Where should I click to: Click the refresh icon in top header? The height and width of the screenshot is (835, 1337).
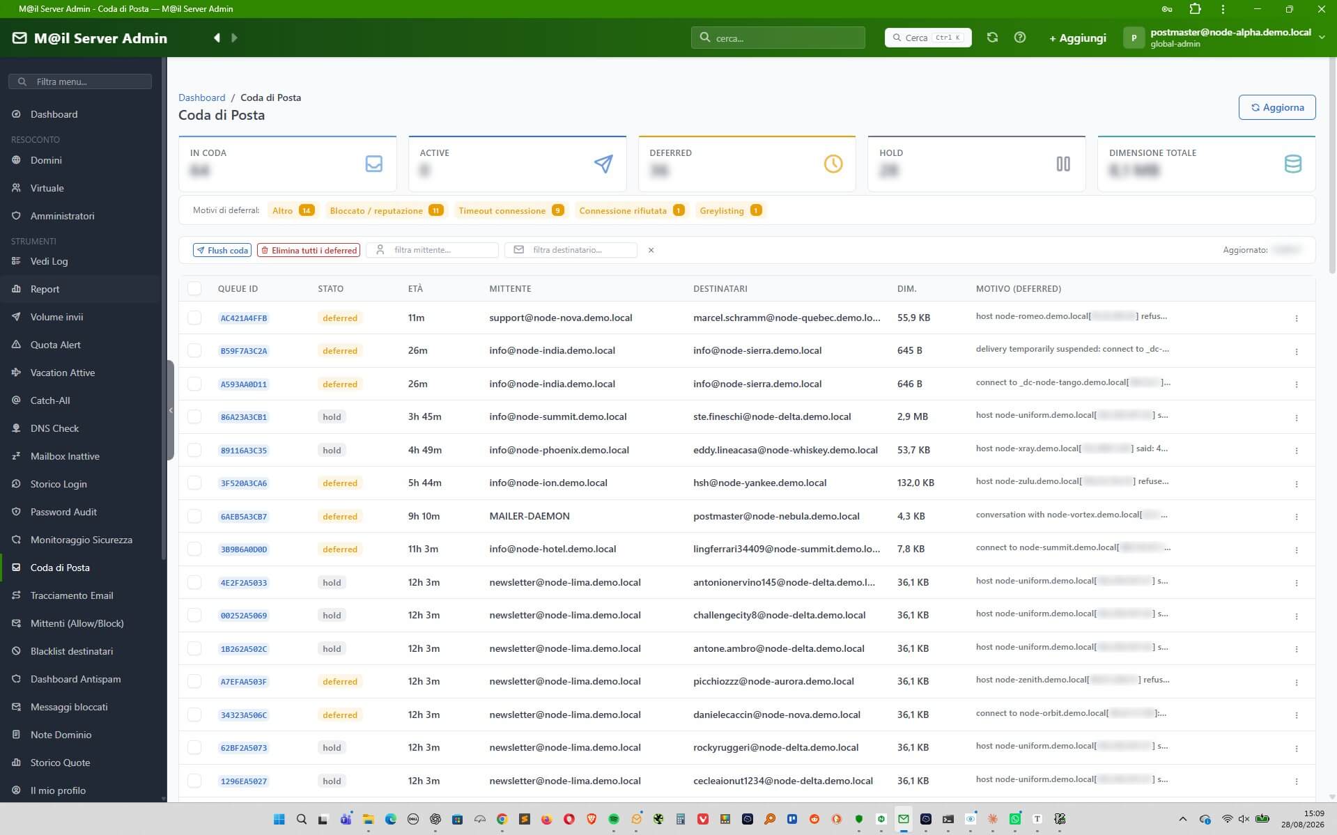[992, 38]
